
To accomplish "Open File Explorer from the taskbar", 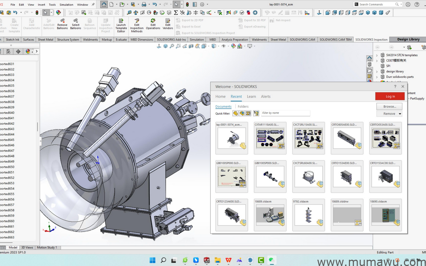I will [x=218, y=260].
